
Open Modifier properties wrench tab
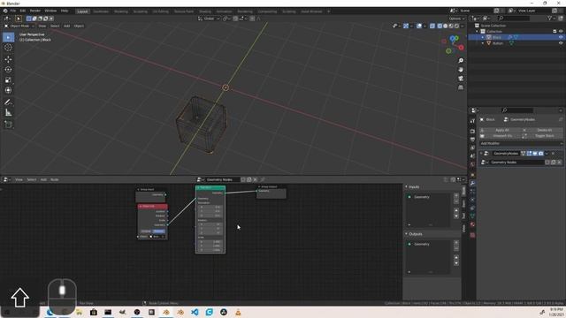pyautogui.click(x=472, y=184)
